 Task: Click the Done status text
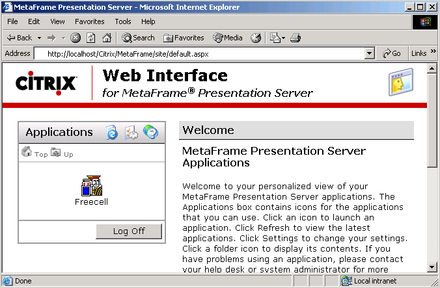(x=23, y=281)
